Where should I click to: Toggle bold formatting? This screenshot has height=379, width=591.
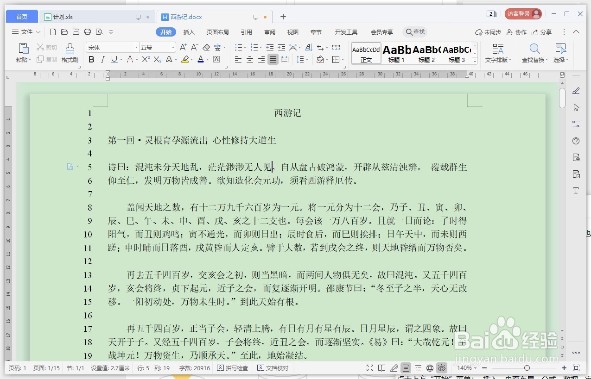(x=91, y=59)
